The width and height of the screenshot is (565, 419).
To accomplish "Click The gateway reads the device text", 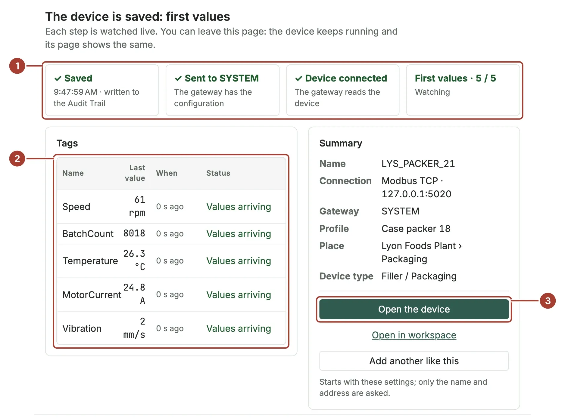I will pos(337,97).
